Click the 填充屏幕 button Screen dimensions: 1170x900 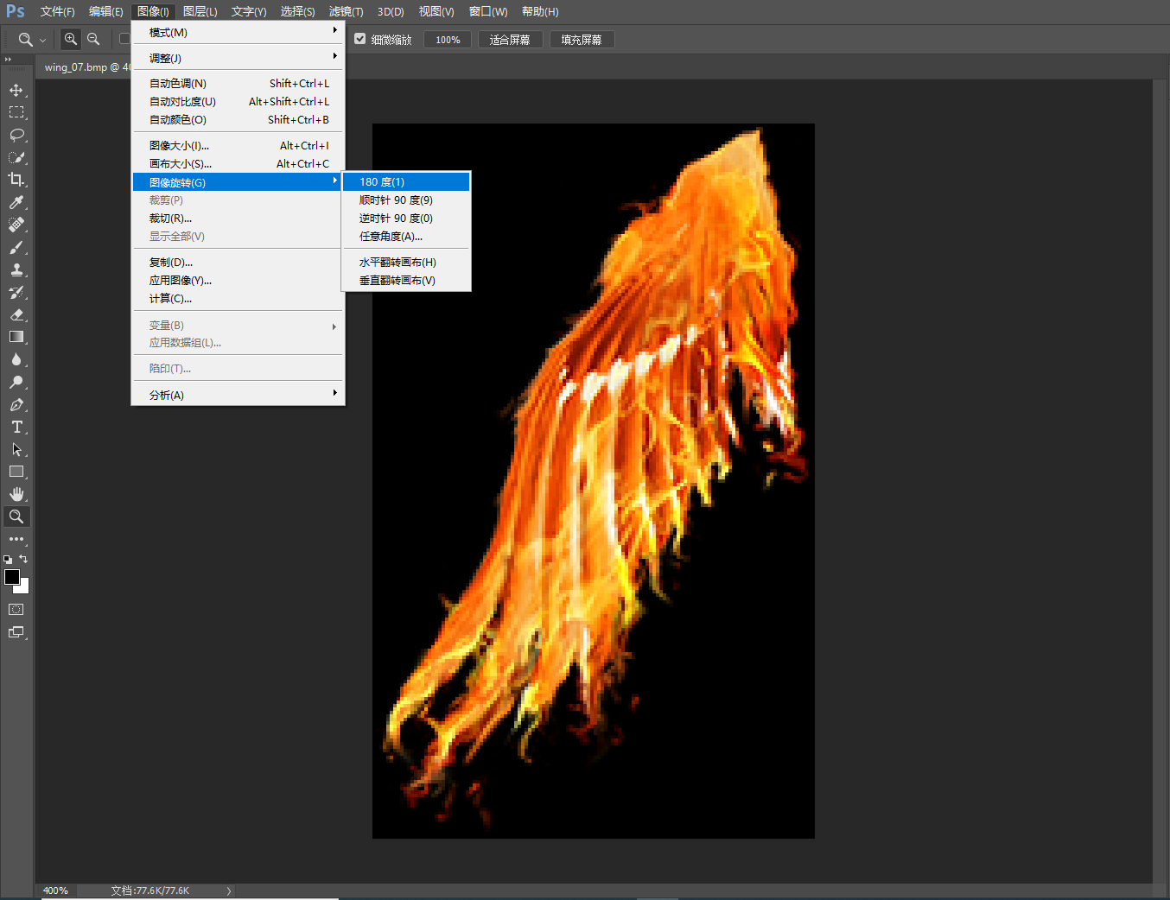pyautogui.click(x=582, y=40)
